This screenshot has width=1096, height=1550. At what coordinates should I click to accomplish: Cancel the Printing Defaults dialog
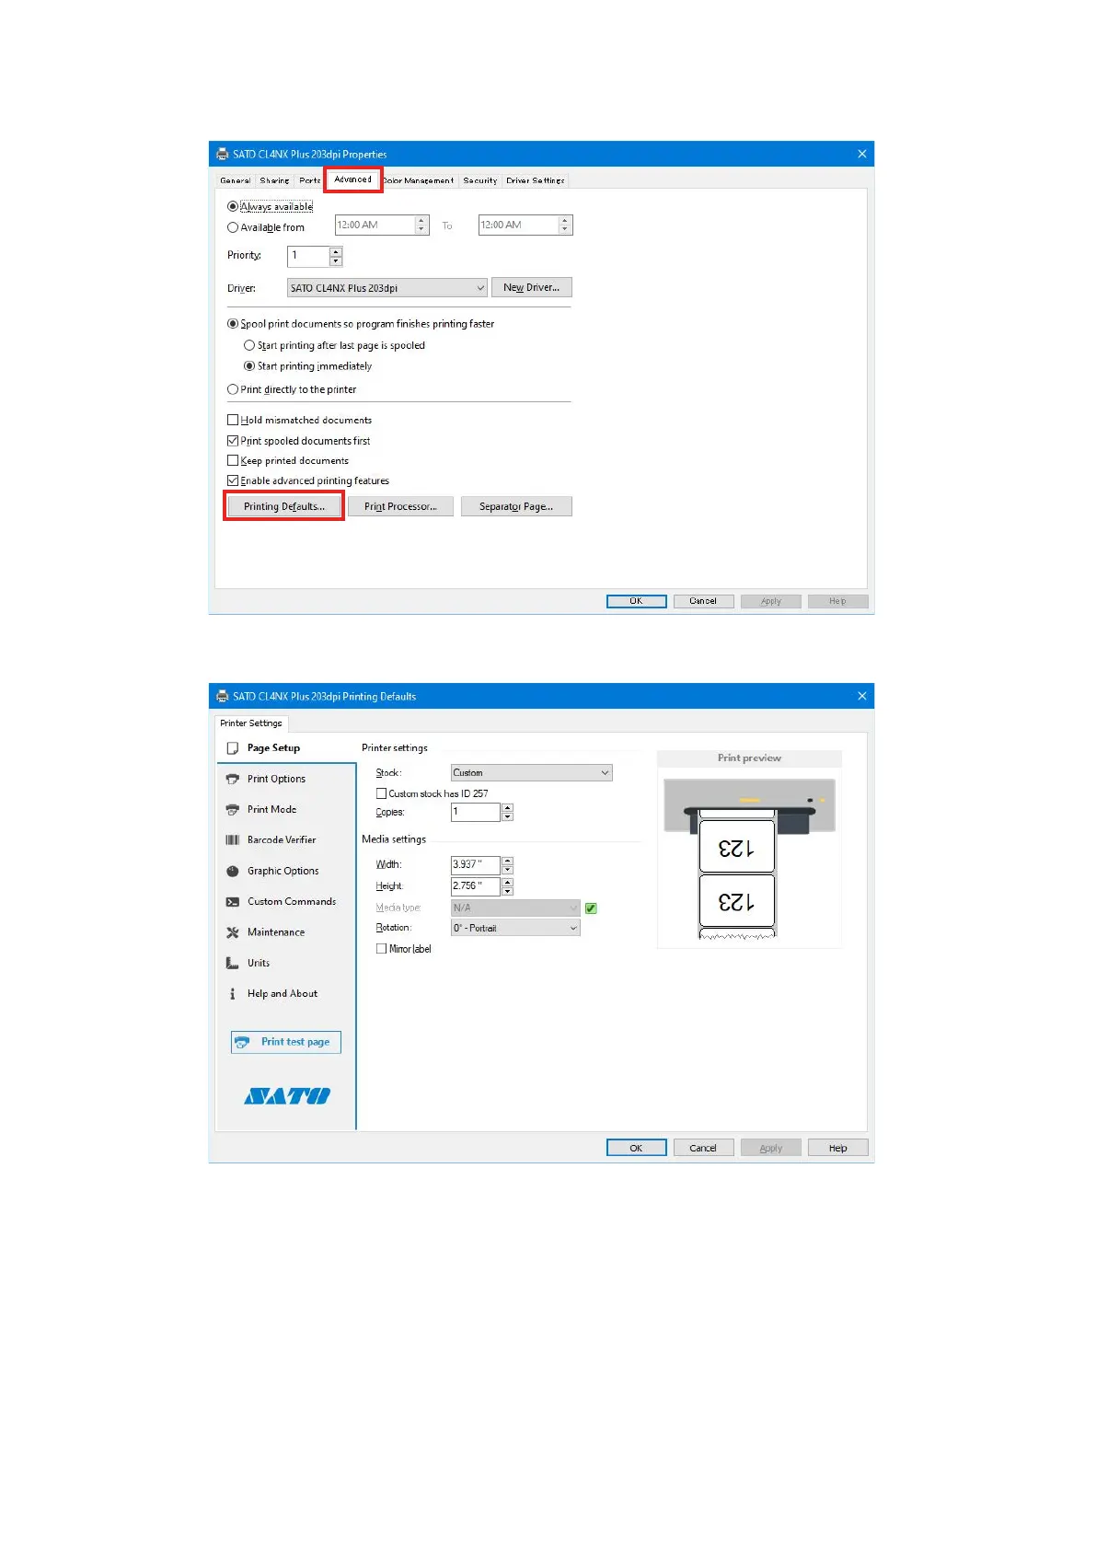[703, 1148]
